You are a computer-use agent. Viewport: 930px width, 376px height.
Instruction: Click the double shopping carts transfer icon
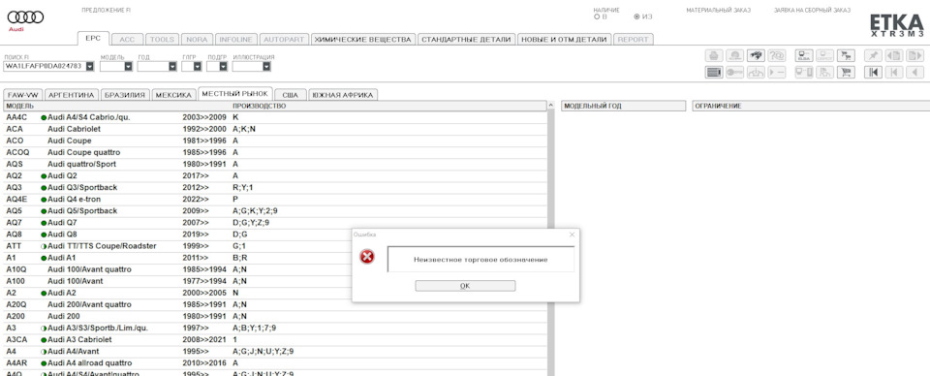coord(846,56)
